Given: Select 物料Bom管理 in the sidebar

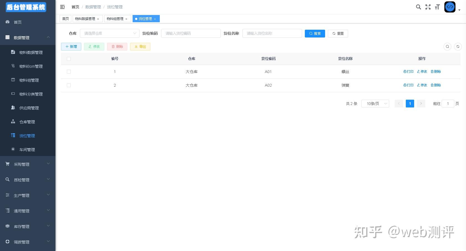Looking at the screenshot, I should [x=31, y=66].
